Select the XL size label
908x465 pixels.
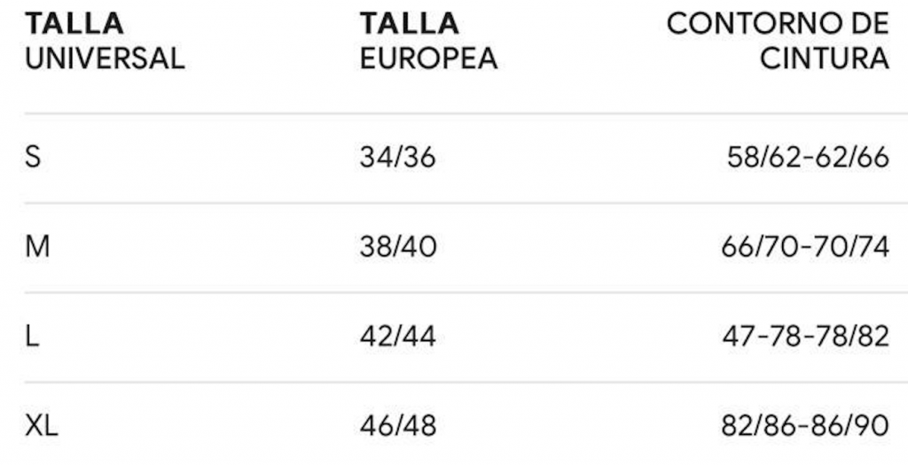pos(42,426)
